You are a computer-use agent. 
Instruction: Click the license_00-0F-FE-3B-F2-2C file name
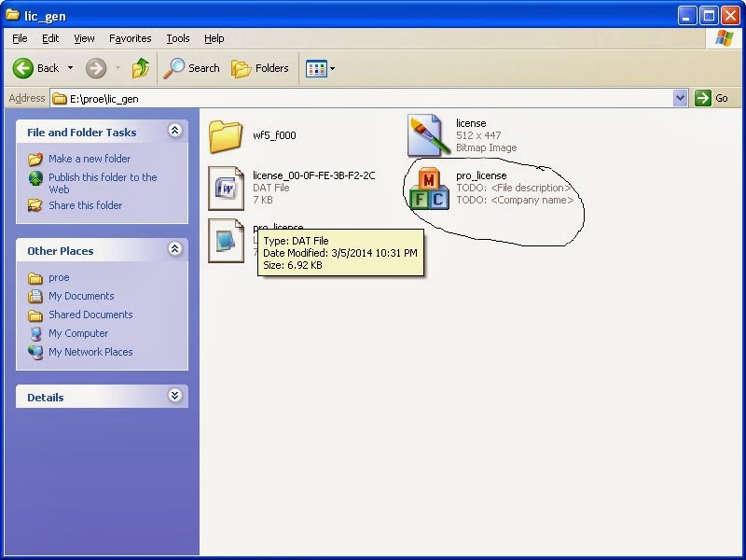[314, 175]
